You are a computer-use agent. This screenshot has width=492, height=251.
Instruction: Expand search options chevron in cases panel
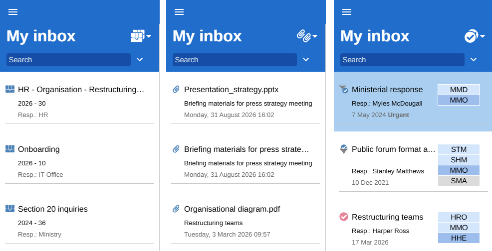tap(140, 60)
